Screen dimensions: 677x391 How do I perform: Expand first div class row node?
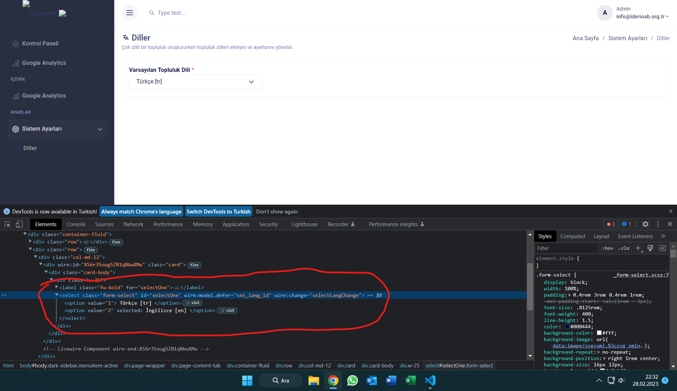pos(30,241)
